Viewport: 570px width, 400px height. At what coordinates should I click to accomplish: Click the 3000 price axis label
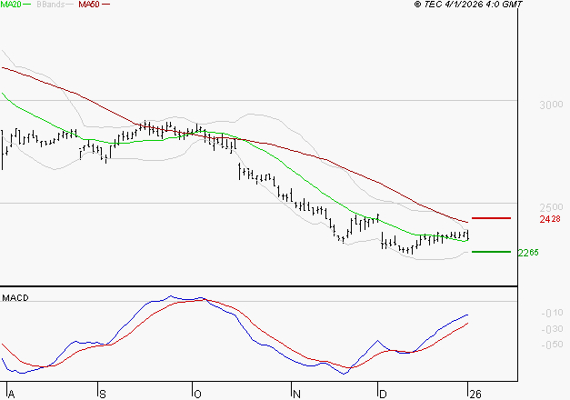point(551,105)
